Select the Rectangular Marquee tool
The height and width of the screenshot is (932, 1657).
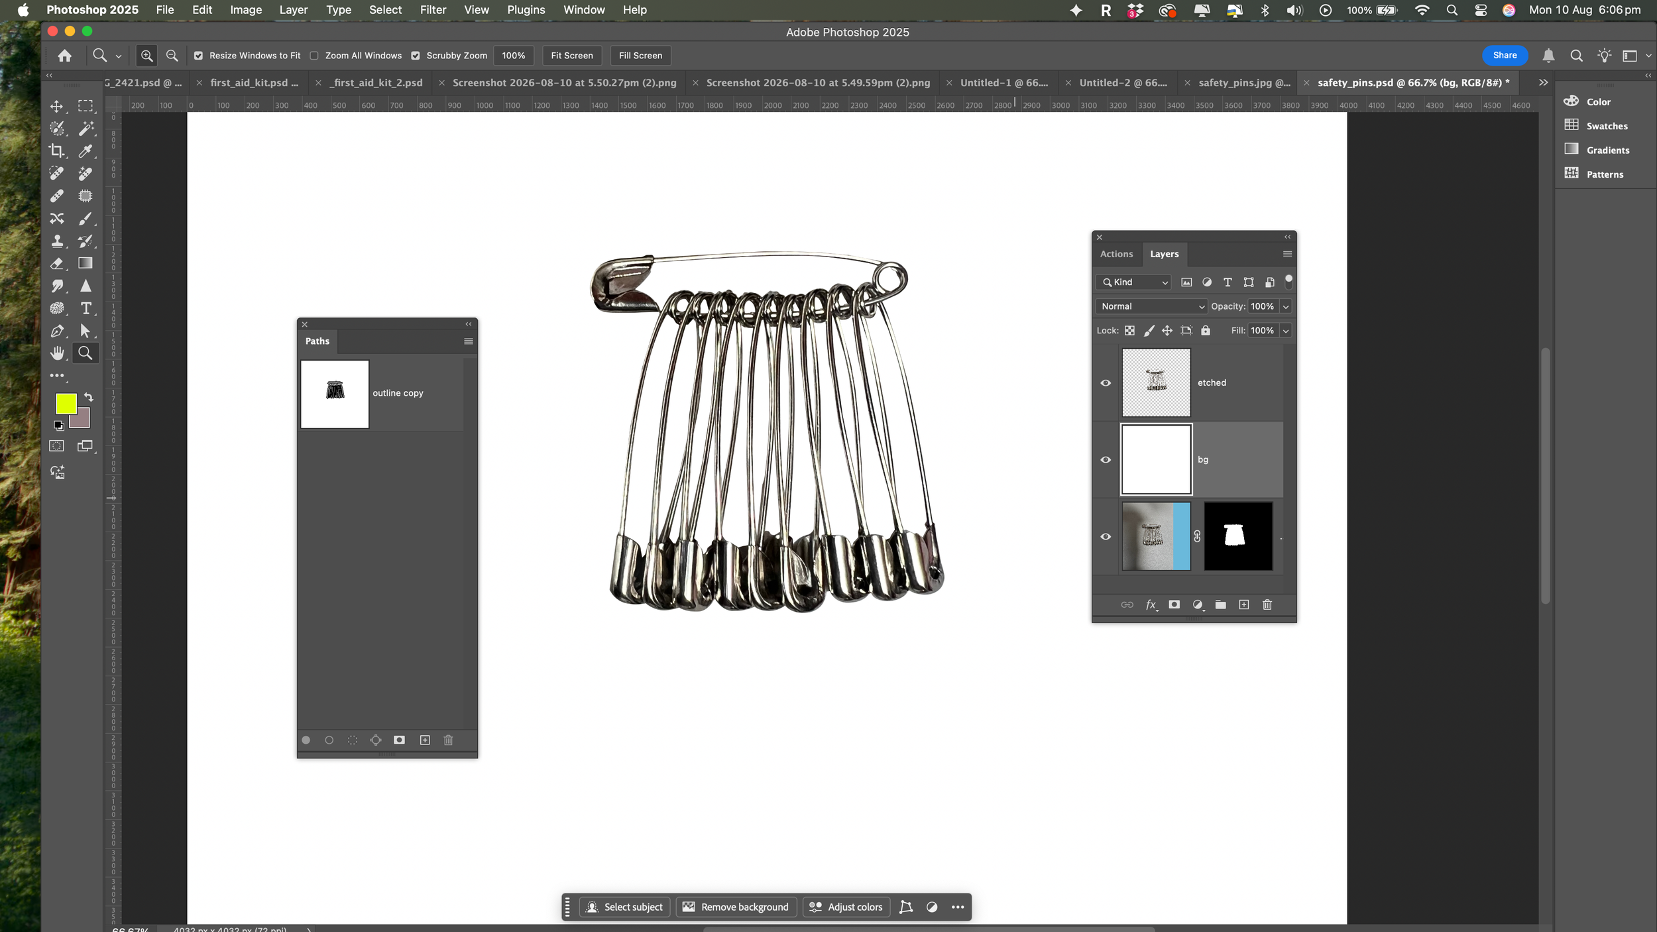(86, 106)
